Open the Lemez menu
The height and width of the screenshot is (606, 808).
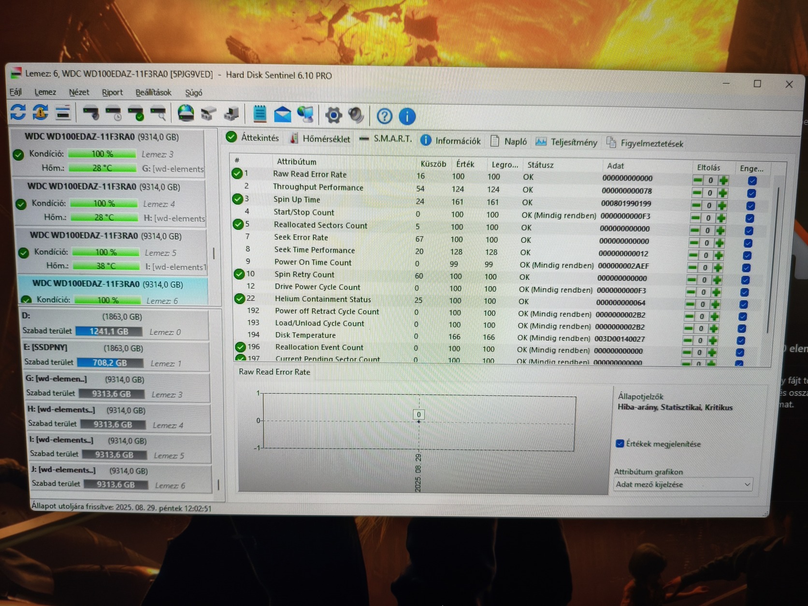[x=45, y=92]
